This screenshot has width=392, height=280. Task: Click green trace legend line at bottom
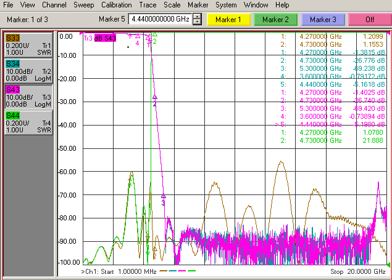point(192,271)
